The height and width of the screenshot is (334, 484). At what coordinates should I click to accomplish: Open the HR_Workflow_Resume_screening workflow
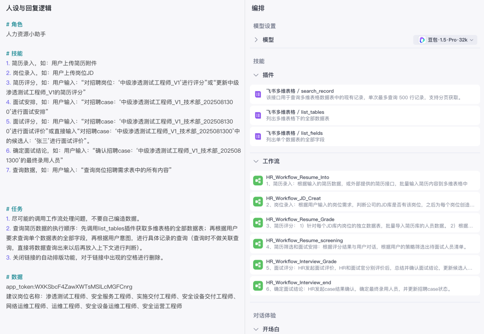[x=365, y=243]
